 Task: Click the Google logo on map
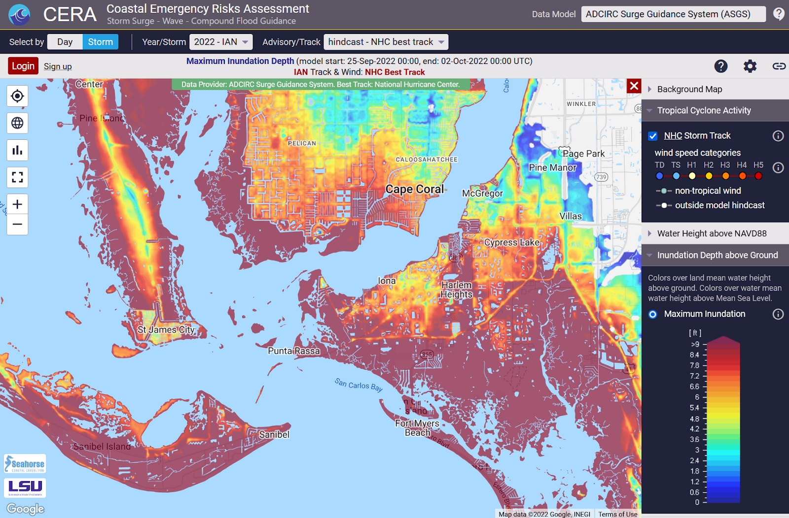26,509
